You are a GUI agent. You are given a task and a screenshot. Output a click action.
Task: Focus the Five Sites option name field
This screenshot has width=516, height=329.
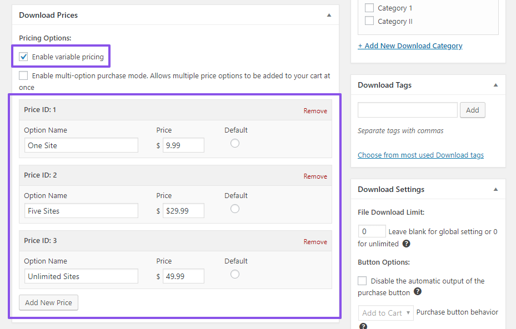point(81,211)
